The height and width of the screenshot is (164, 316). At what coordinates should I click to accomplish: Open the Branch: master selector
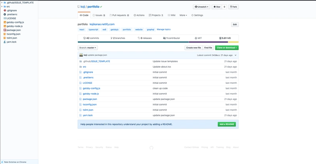point(88,48)
